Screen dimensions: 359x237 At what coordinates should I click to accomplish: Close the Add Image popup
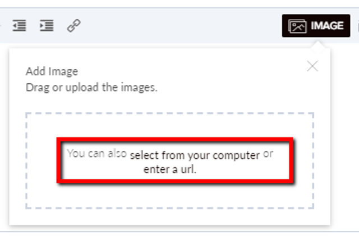pyautogui.click(x=312, y=66)
